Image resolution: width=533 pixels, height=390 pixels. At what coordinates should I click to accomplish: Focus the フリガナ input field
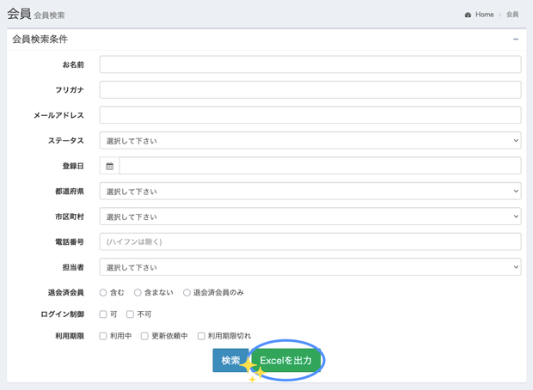click(x=310, y=89)
